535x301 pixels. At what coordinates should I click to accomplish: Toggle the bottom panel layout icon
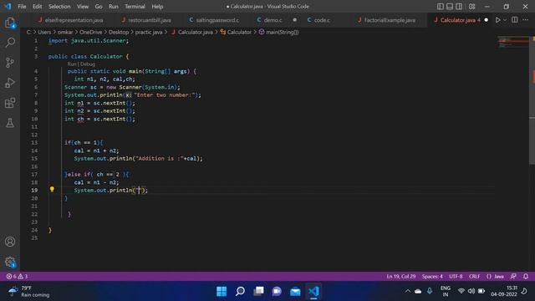(450, 7)
